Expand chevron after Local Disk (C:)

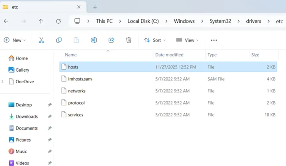click(x=166, y=21)
